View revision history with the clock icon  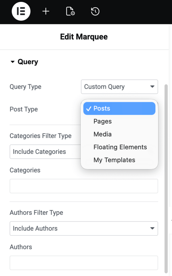point(94,12)
